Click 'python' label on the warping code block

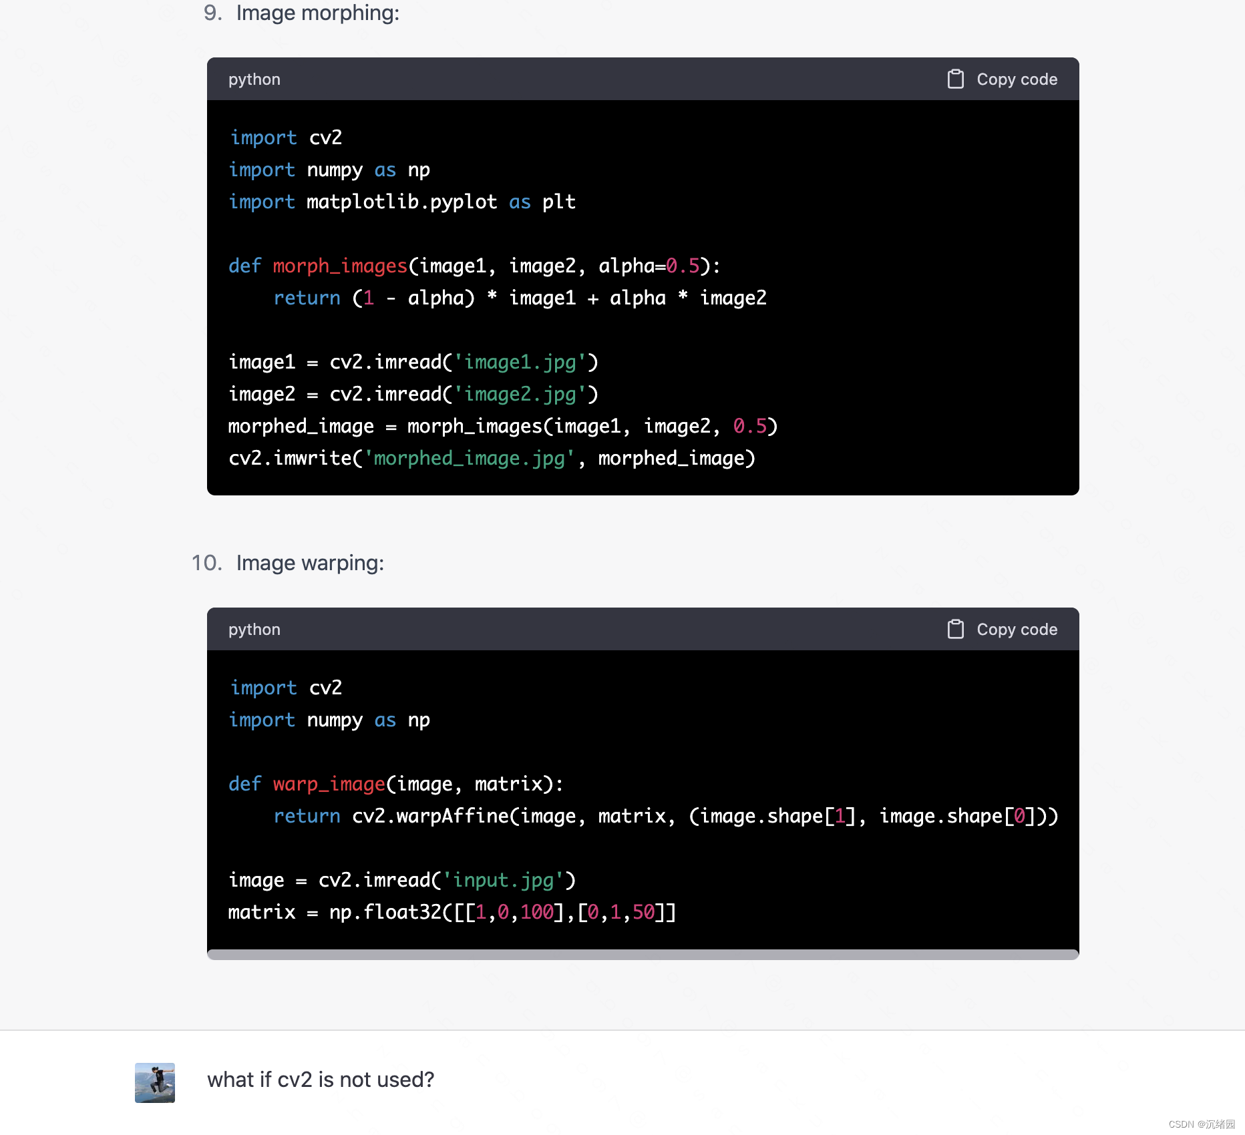[254, 630]
